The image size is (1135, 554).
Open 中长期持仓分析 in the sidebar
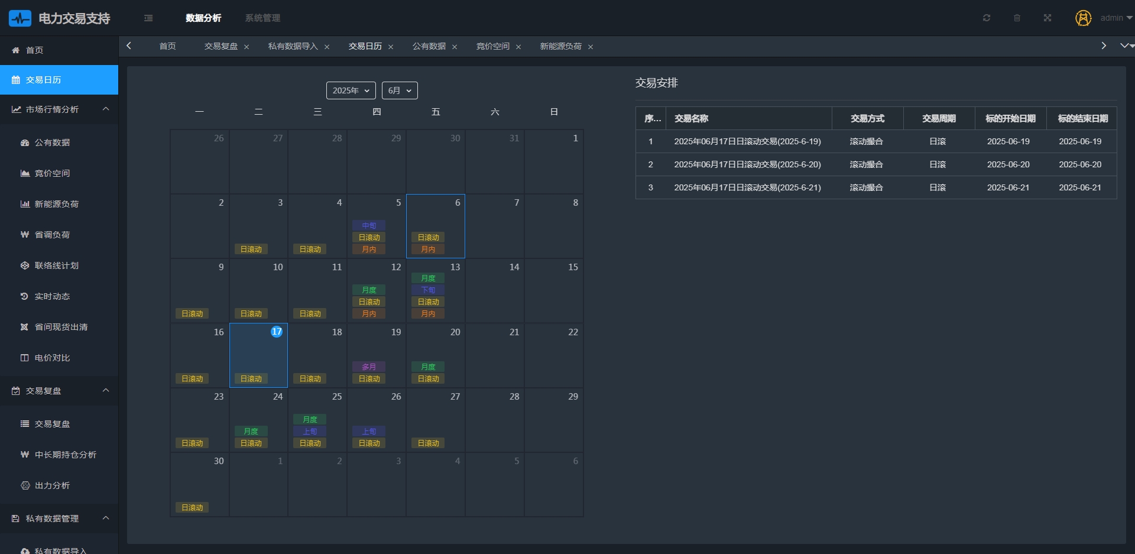click(x=59, y=455)
